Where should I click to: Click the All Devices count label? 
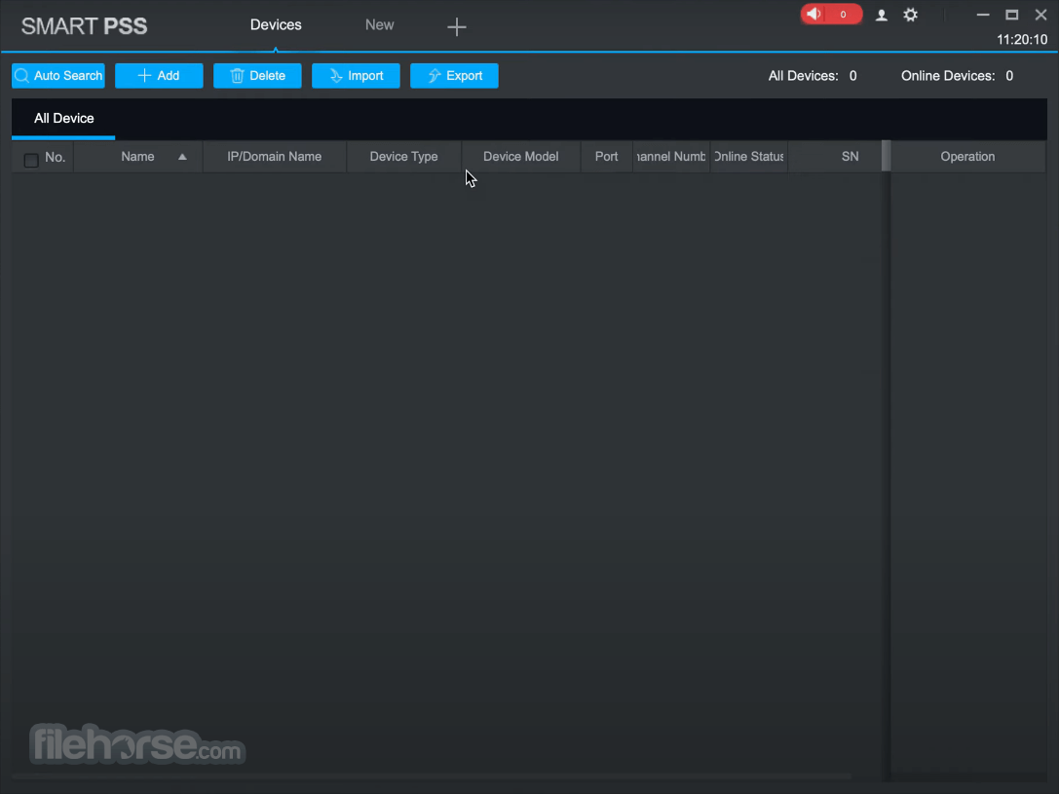click(813, 76)
